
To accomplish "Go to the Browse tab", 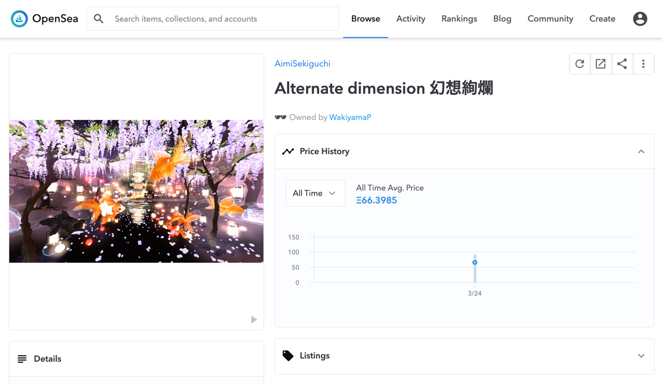I will [x=366, y=18].
